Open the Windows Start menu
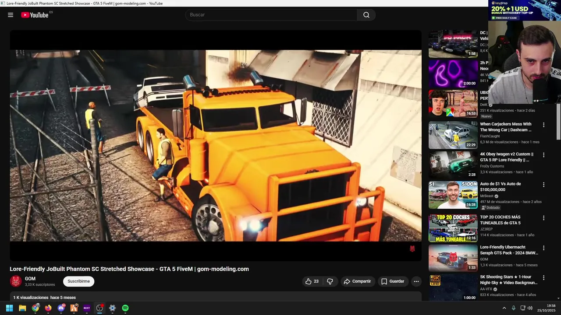This screenshot has height=315, width=561. [9, 308]
